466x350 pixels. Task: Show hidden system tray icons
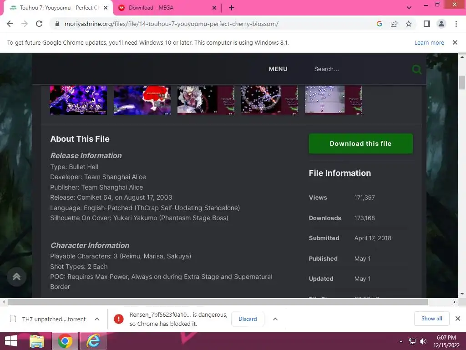coord(401,341)
